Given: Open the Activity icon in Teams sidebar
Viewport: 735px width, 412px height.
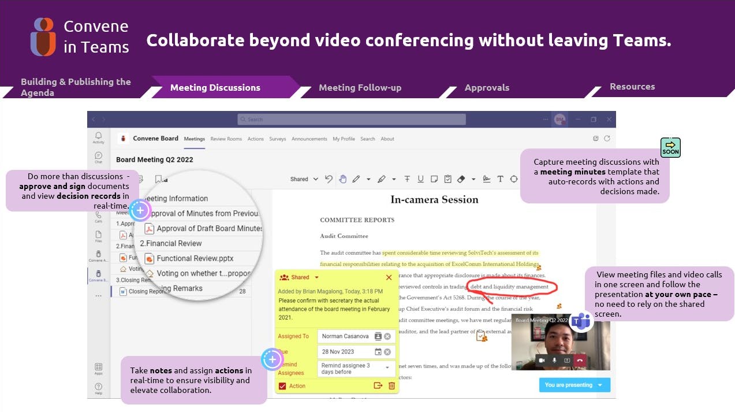Looking at the screenshot, I should (98, 138).
